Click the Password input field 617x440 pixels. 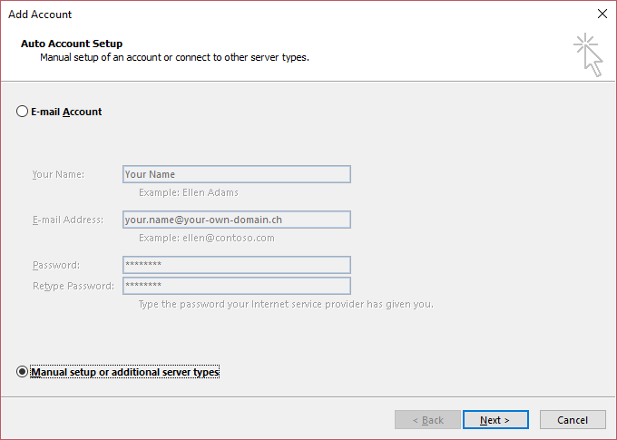point(237,265)
